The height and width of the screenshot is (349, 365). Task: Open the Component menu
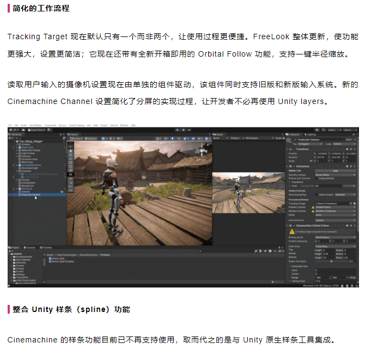(50, 125)
